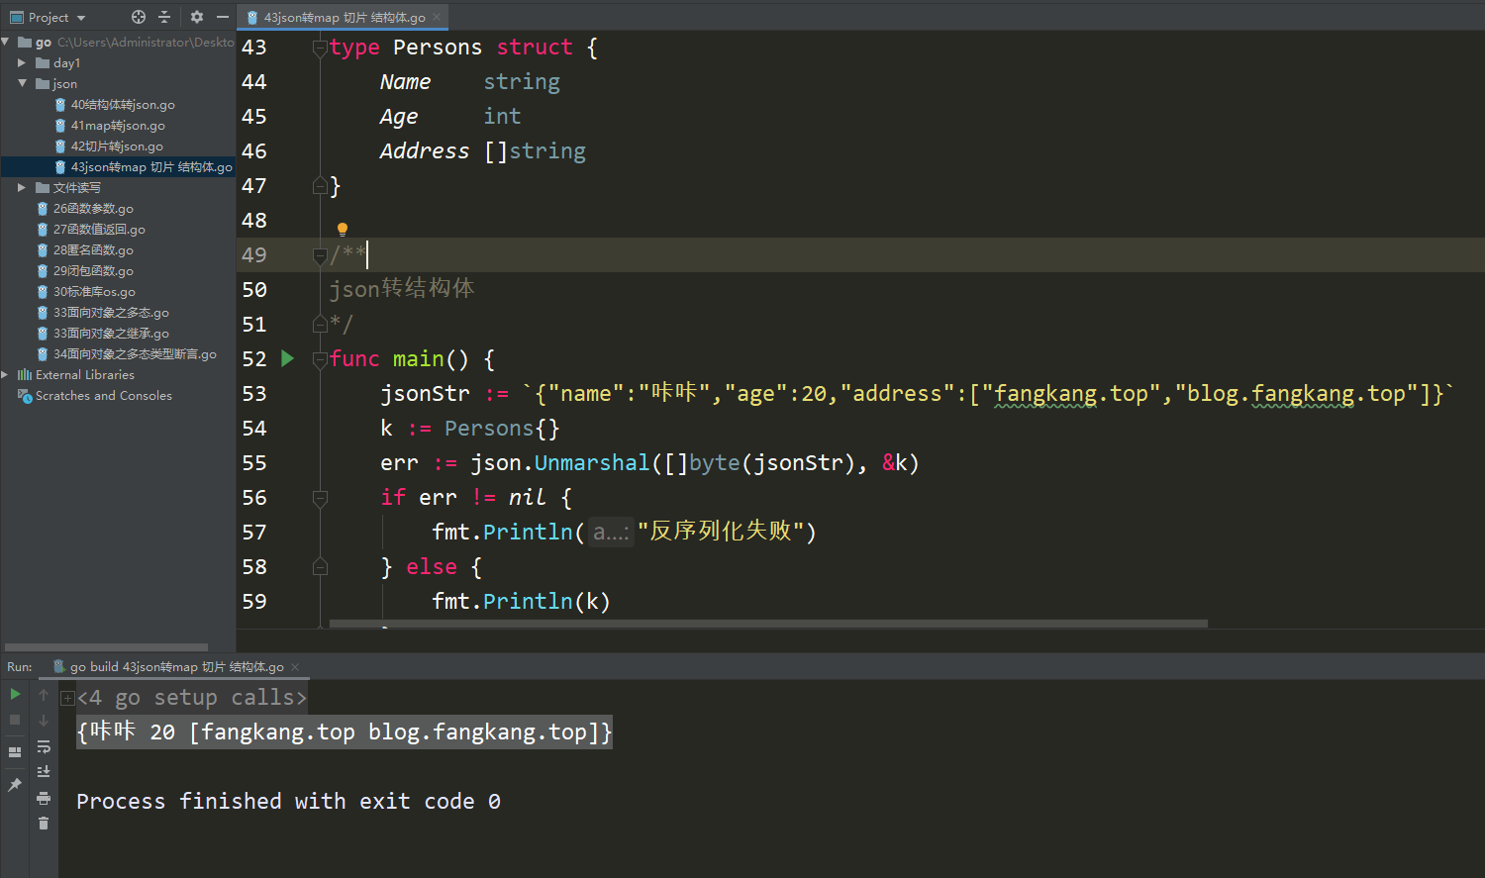Print console output via the printer icon
1485x878 pixels.
[x=44, y=798]
